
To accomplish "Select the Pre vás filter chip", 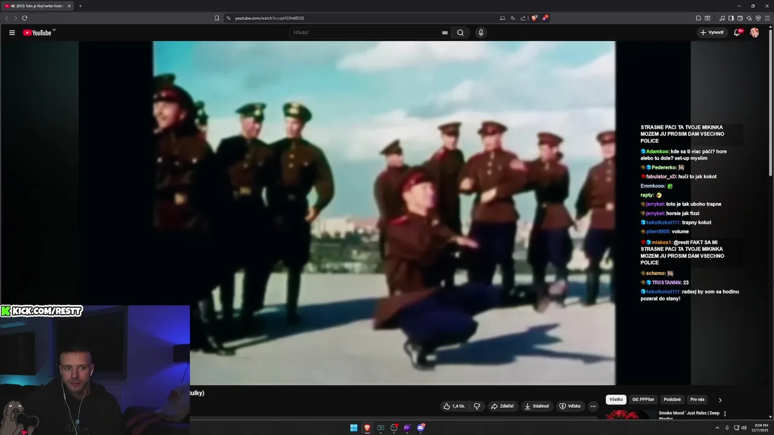I will point(697,399).
